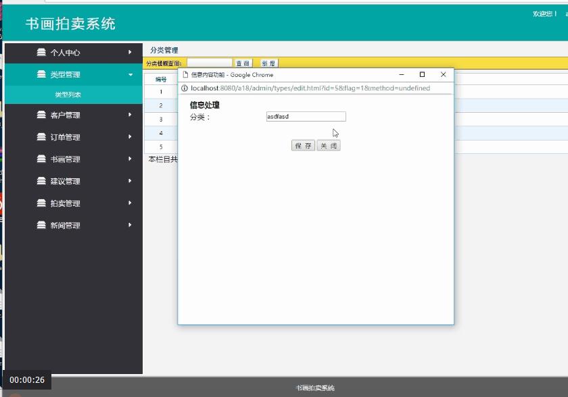
Task: Click the 查询 search button
Action: pos(243,63)
